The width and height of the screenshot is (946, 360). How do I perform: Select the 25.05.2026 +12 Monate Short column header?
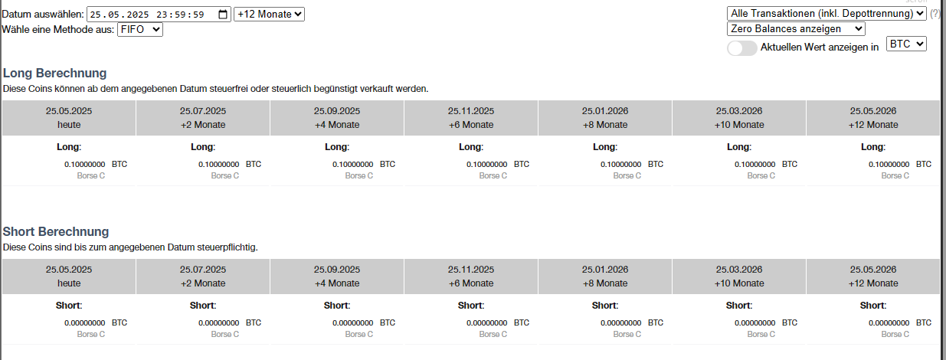873,277
